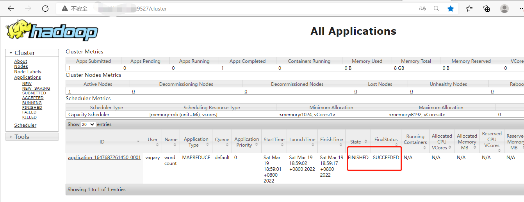
Task: Click the Lost Nodes count link
Action: [355, 92]
